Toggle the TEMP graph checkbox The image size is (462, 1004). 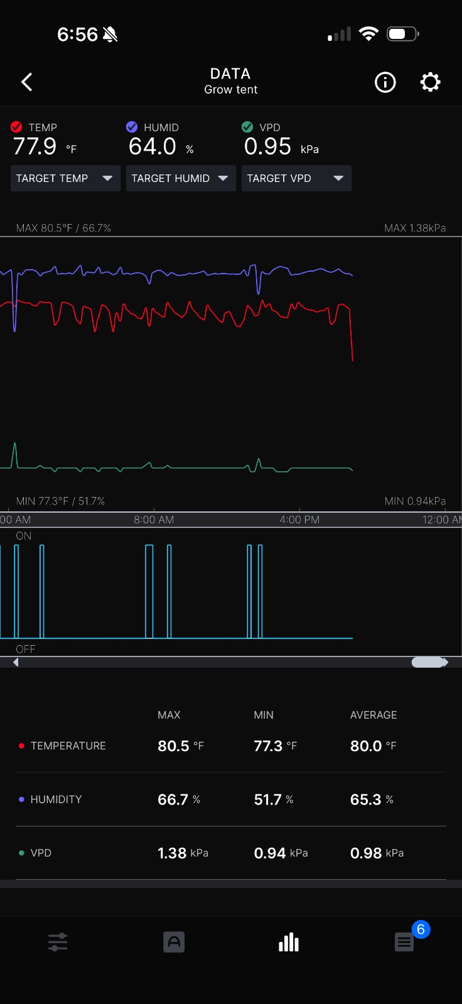click(17, 127)
